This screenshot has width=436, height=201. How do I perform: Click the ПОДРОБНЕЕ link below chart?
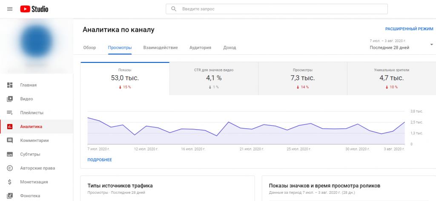tap(100, 160)
